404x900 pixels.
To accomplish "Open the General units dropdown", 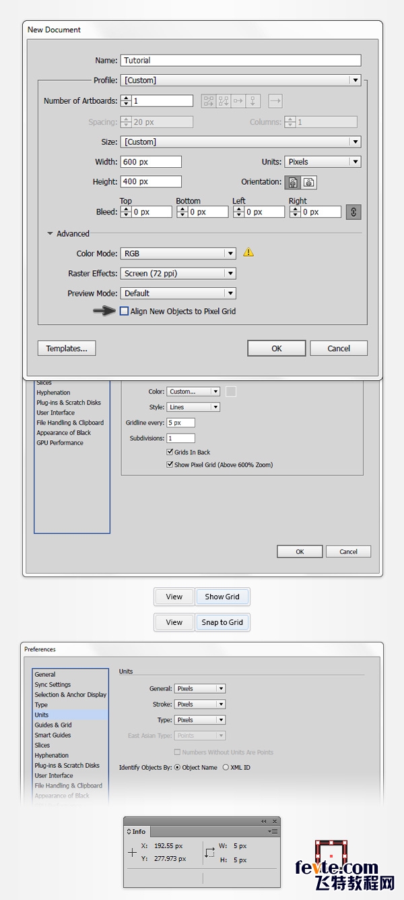I will 200,688.
